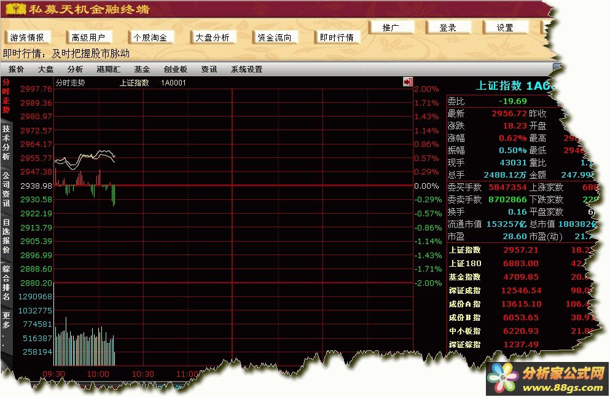The height and width of the screenshot is (397, 610).
Task: Select the 基金指数 index row
Action: [522, 277]
